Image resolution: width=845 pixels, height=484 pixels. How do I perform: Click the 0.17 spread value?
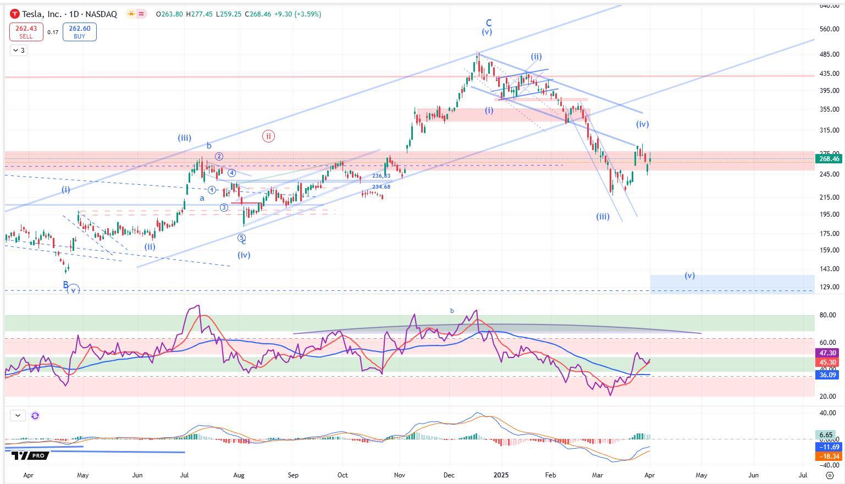coord(53,32)
